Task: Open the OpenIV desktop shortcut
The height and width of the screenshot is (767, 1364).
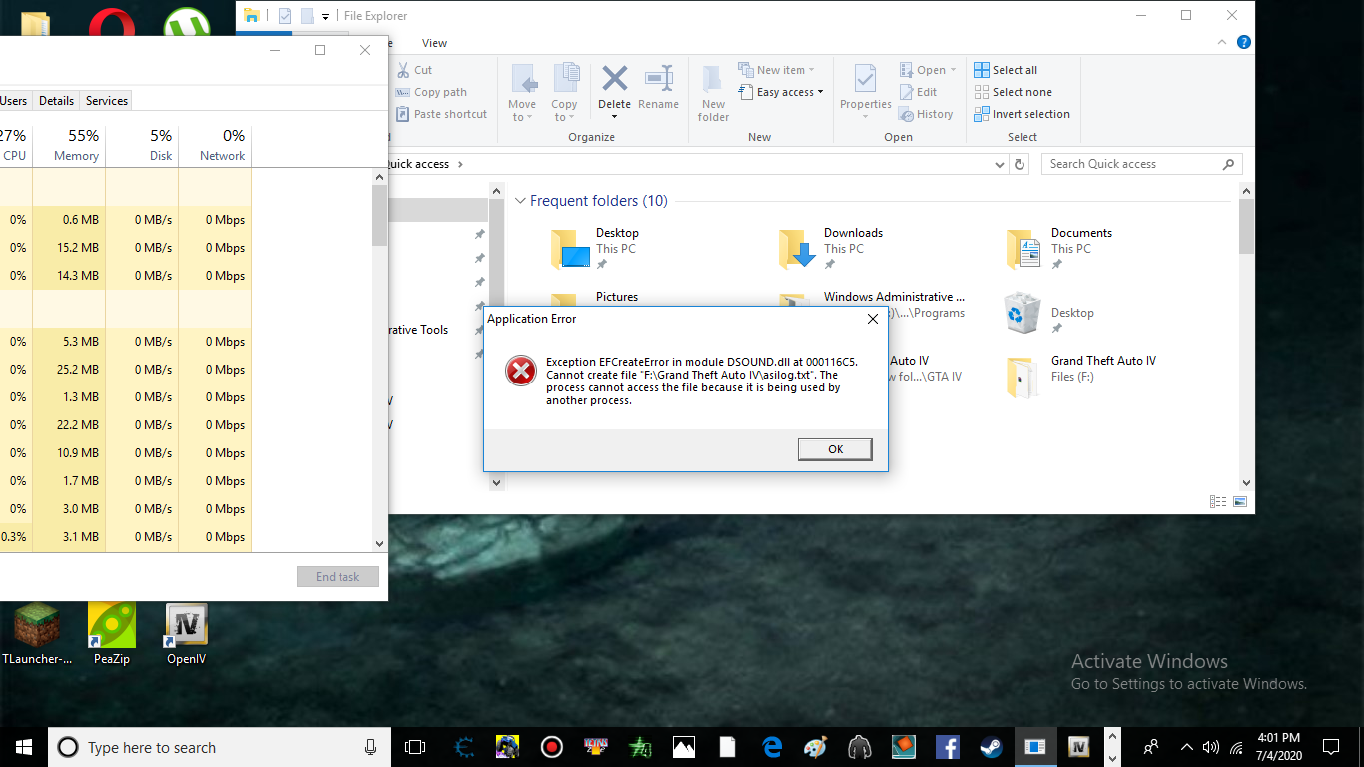Action: tap(186, 634)
